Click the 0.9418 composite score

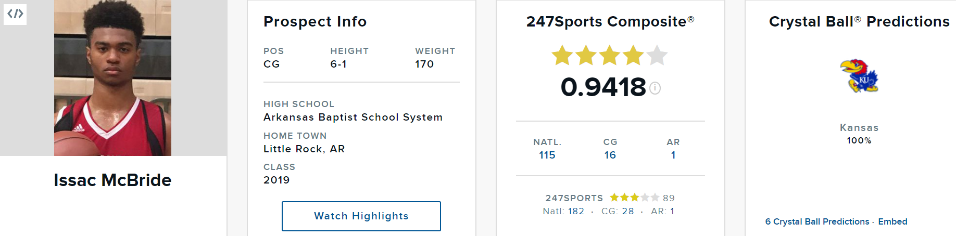[x=603, y=87]
